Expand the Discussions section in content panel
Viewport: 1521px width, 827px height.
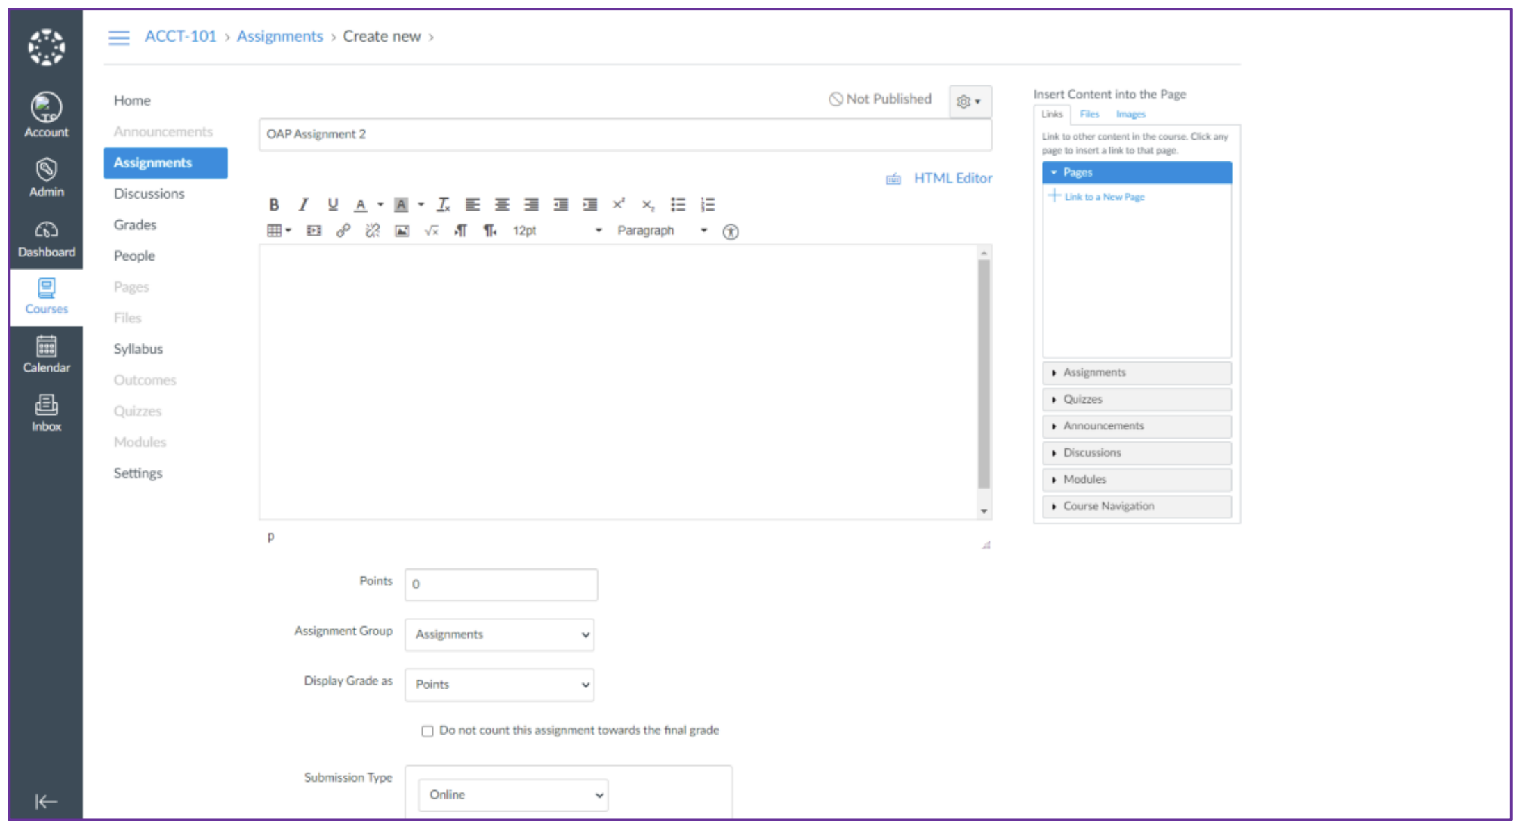[1137, 453]
